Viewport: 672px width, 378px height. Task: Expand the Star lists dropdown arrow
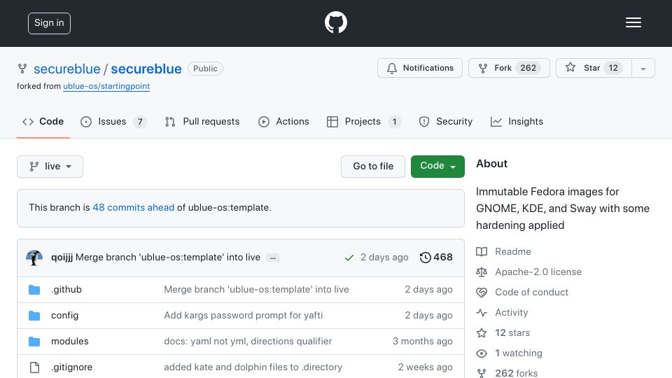(643, 69)
